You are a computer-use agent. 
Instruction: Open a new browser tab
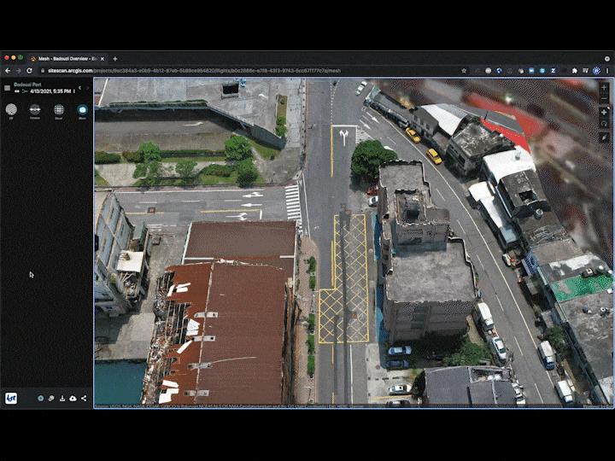point(115,58)
